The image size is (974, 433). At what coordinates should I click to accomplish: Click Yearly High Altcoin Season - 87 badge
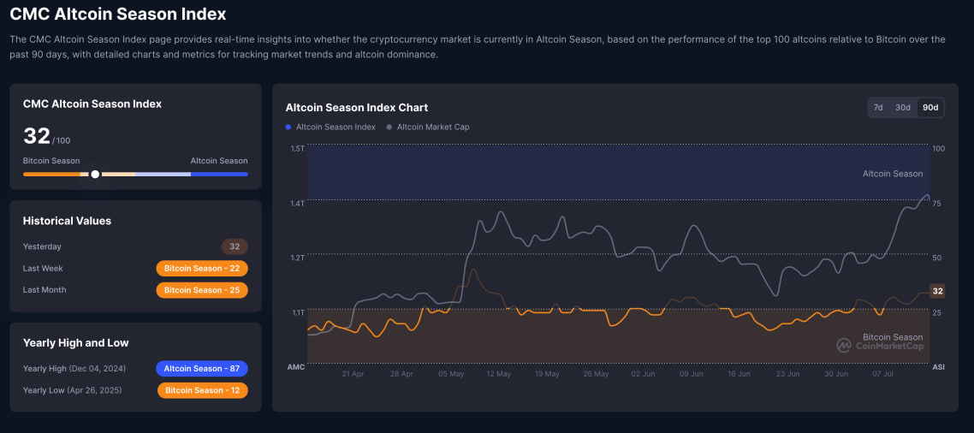202,369
